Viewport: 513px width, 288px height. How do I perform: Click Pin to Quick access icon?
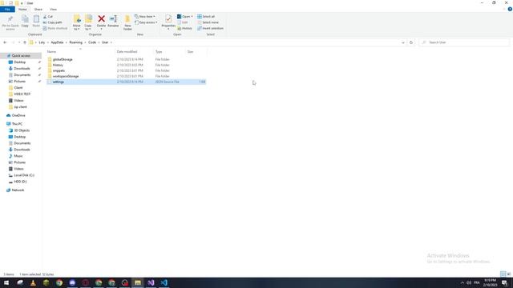pos(10,22)
